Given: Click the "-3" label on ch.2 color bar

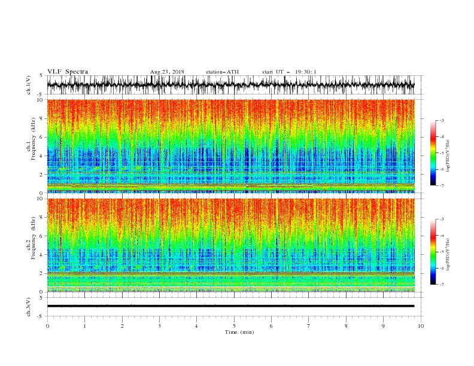Looking at the screenshot, I should 442,219.
